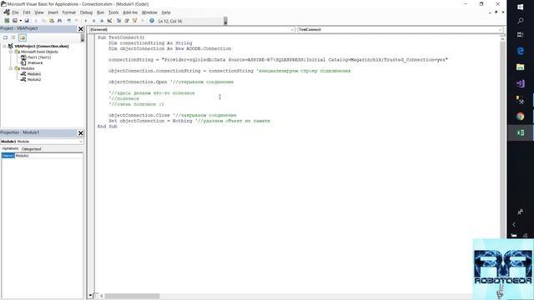Open Microsoft Edge from taskbar
534x300 pixels.
click(521, 51)
